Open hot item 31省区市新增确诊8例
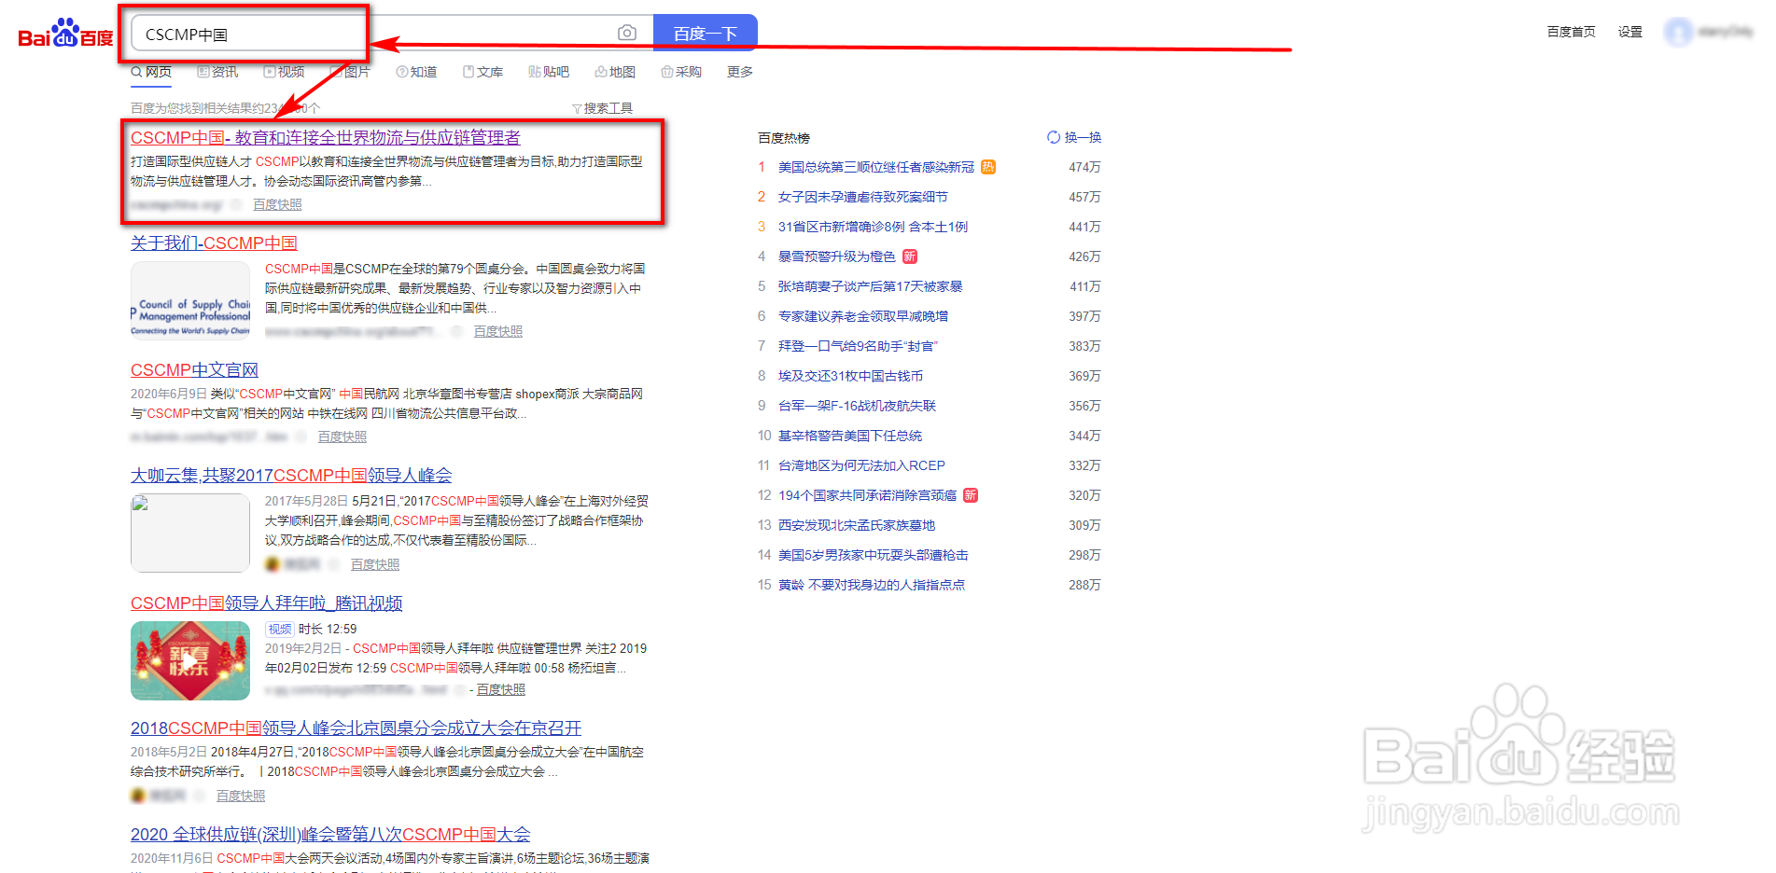The image size is (1776, 873). [873, 227]
